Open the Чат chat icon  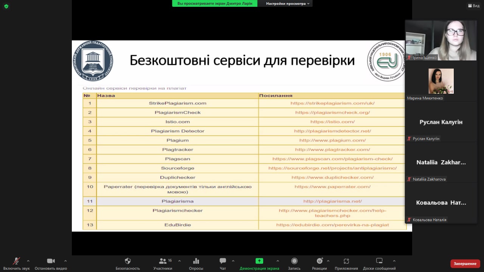click(x=223, y=261)
